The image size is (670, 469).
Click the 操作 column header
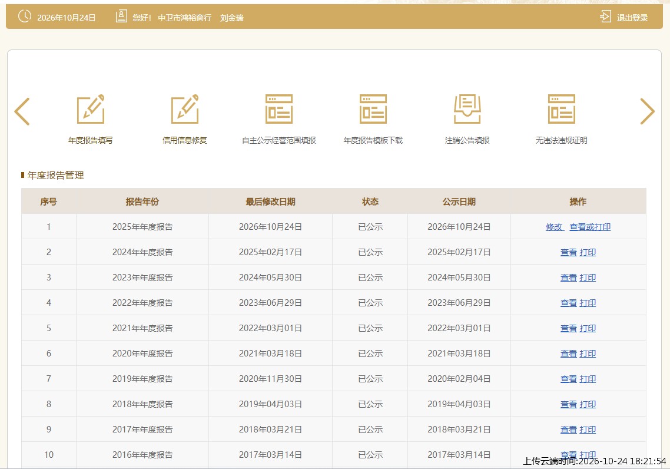(x=578, y=202)
